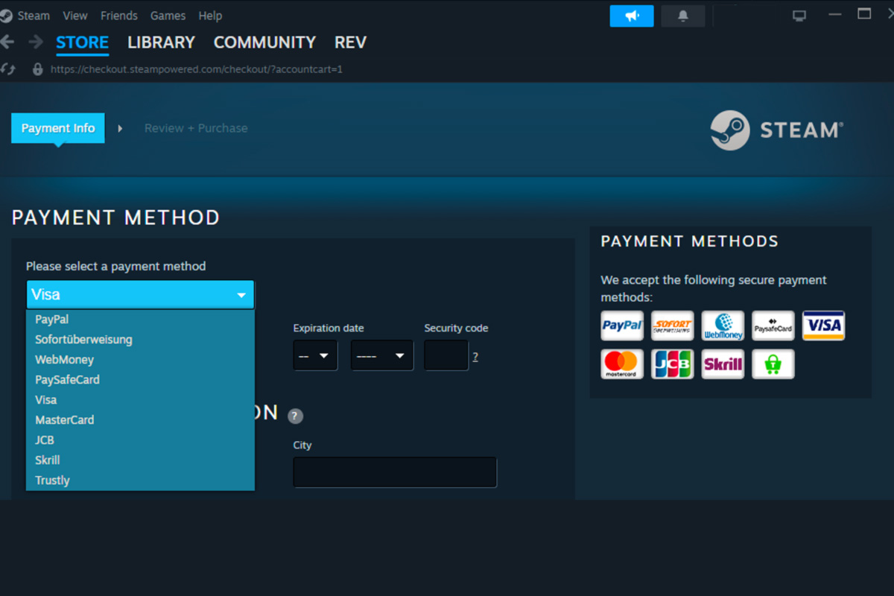Open the Friends menu
Screen dimensions: 894x596
[x=119, y=16]
